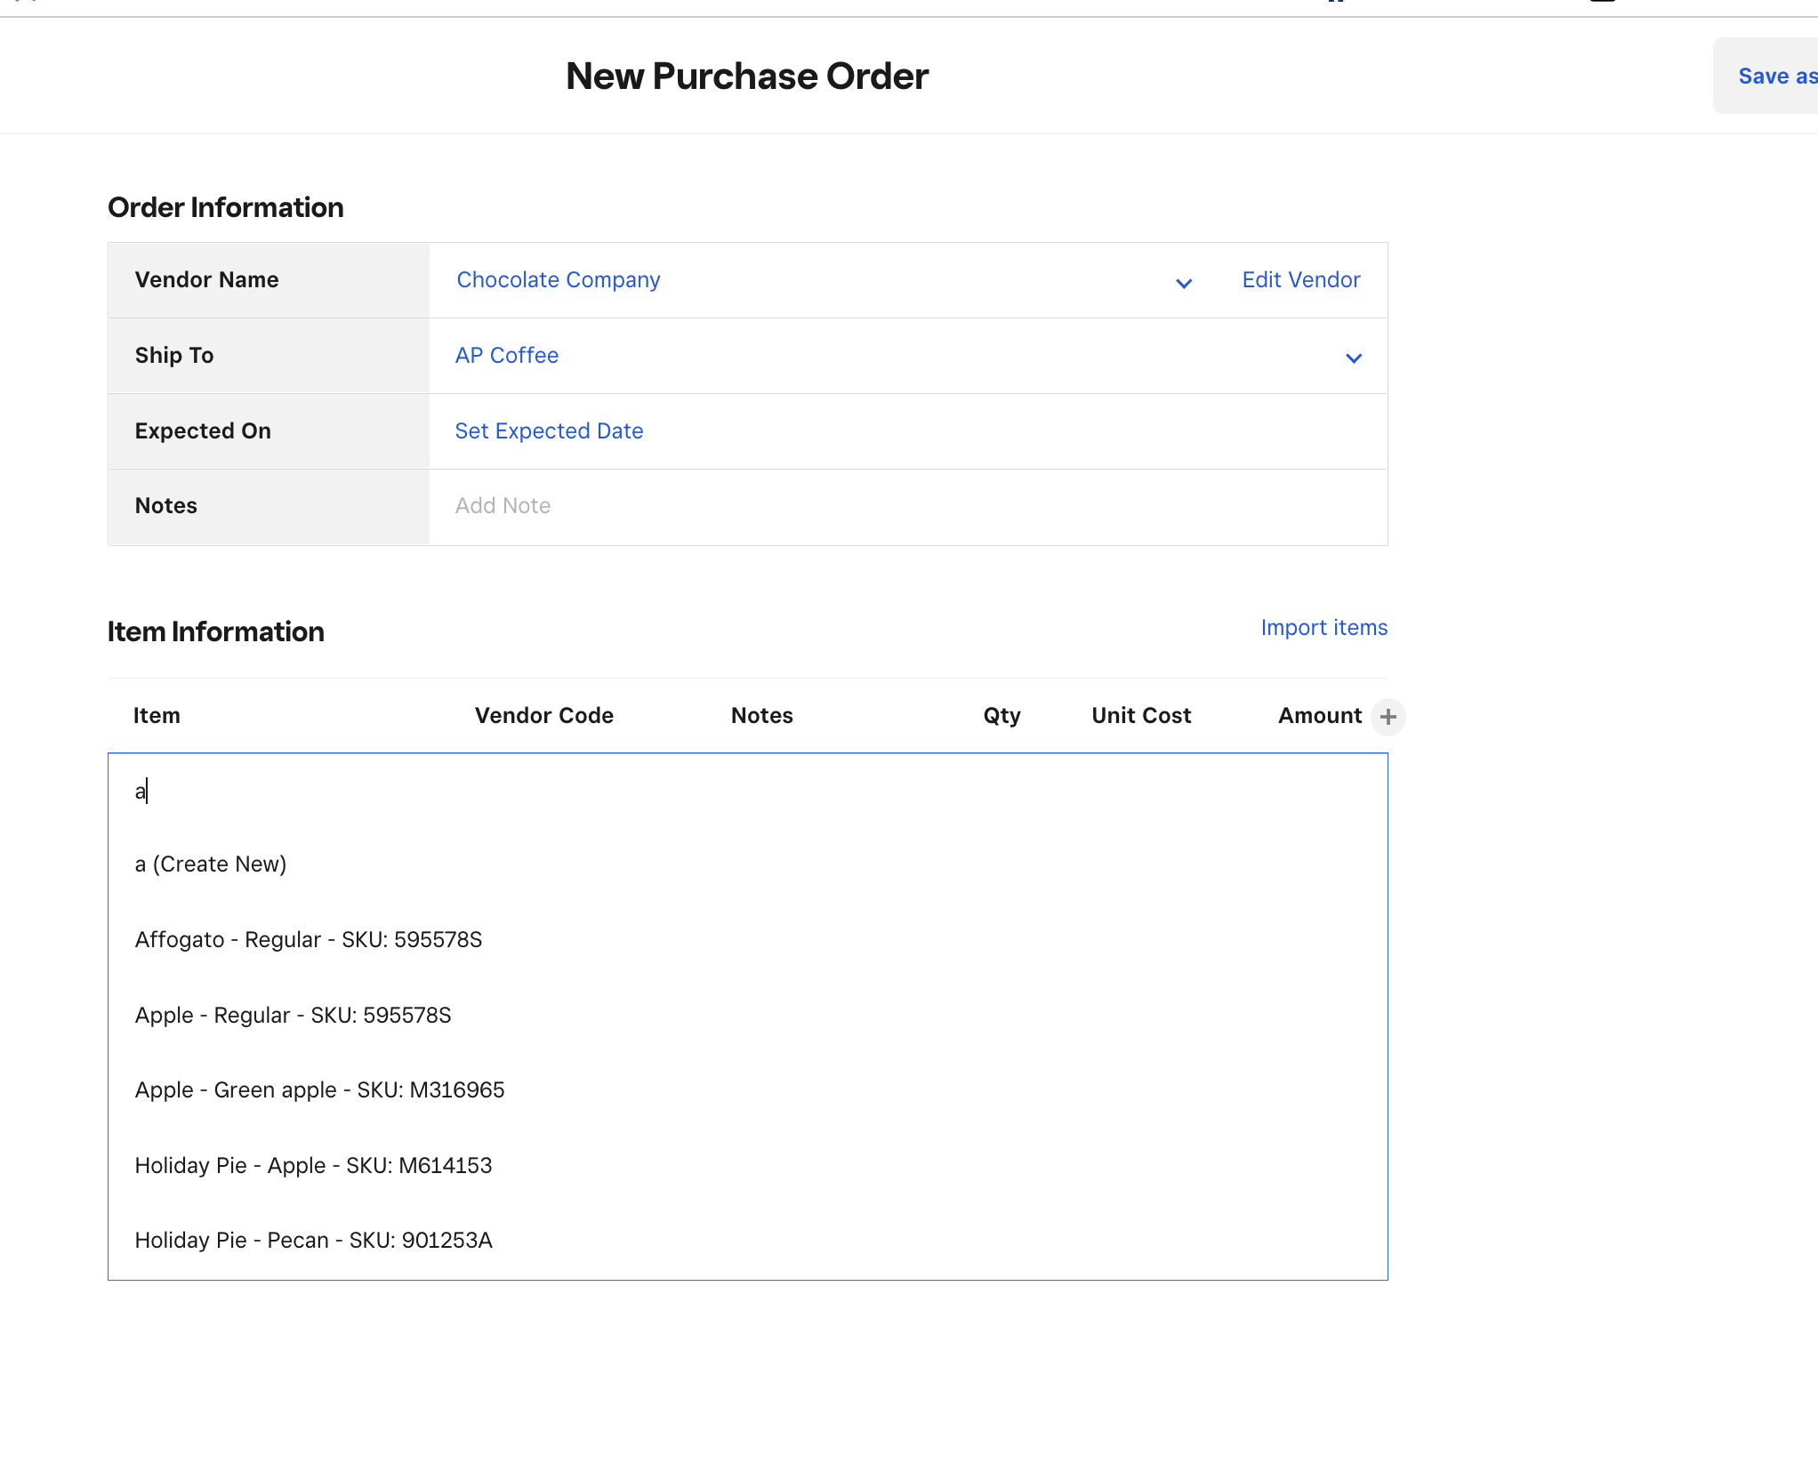Select Apple - Regular SKU 595578S
1818x1471 pixels.
click(x=294, y=1016)
